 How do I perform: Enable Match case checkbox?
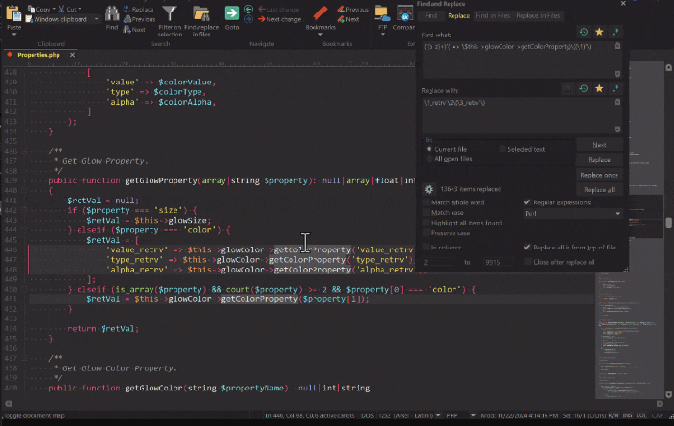coord(427,213)
